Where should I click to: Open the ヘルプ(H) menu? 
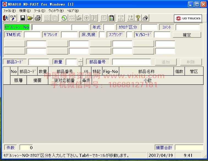tap(73, 11)
